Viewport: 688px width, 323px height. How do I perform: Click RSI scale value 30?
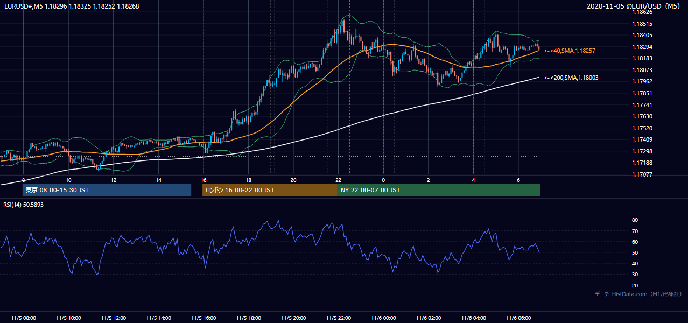[635, 275]
